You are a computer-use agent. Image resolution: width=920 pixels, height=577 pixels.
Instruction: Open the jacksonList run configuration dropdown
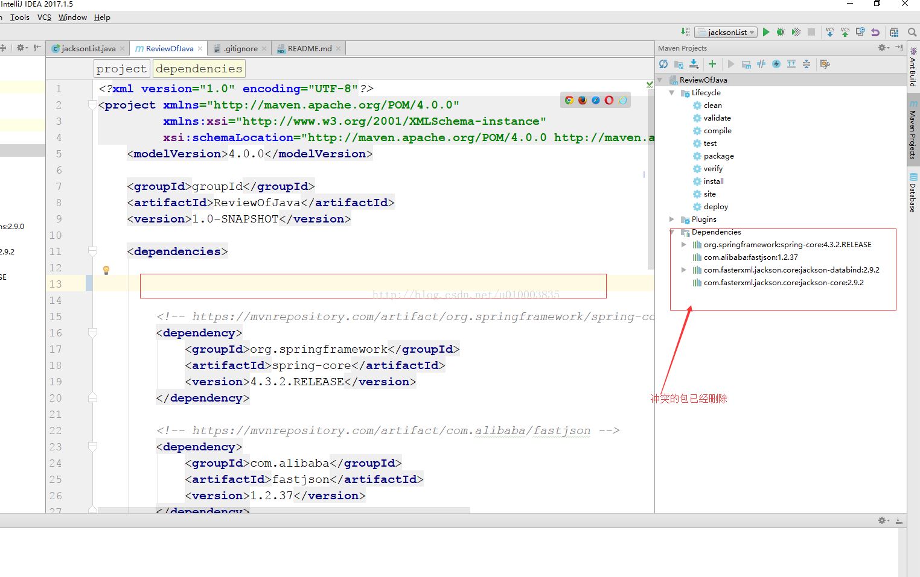click(x=726, y=32)
